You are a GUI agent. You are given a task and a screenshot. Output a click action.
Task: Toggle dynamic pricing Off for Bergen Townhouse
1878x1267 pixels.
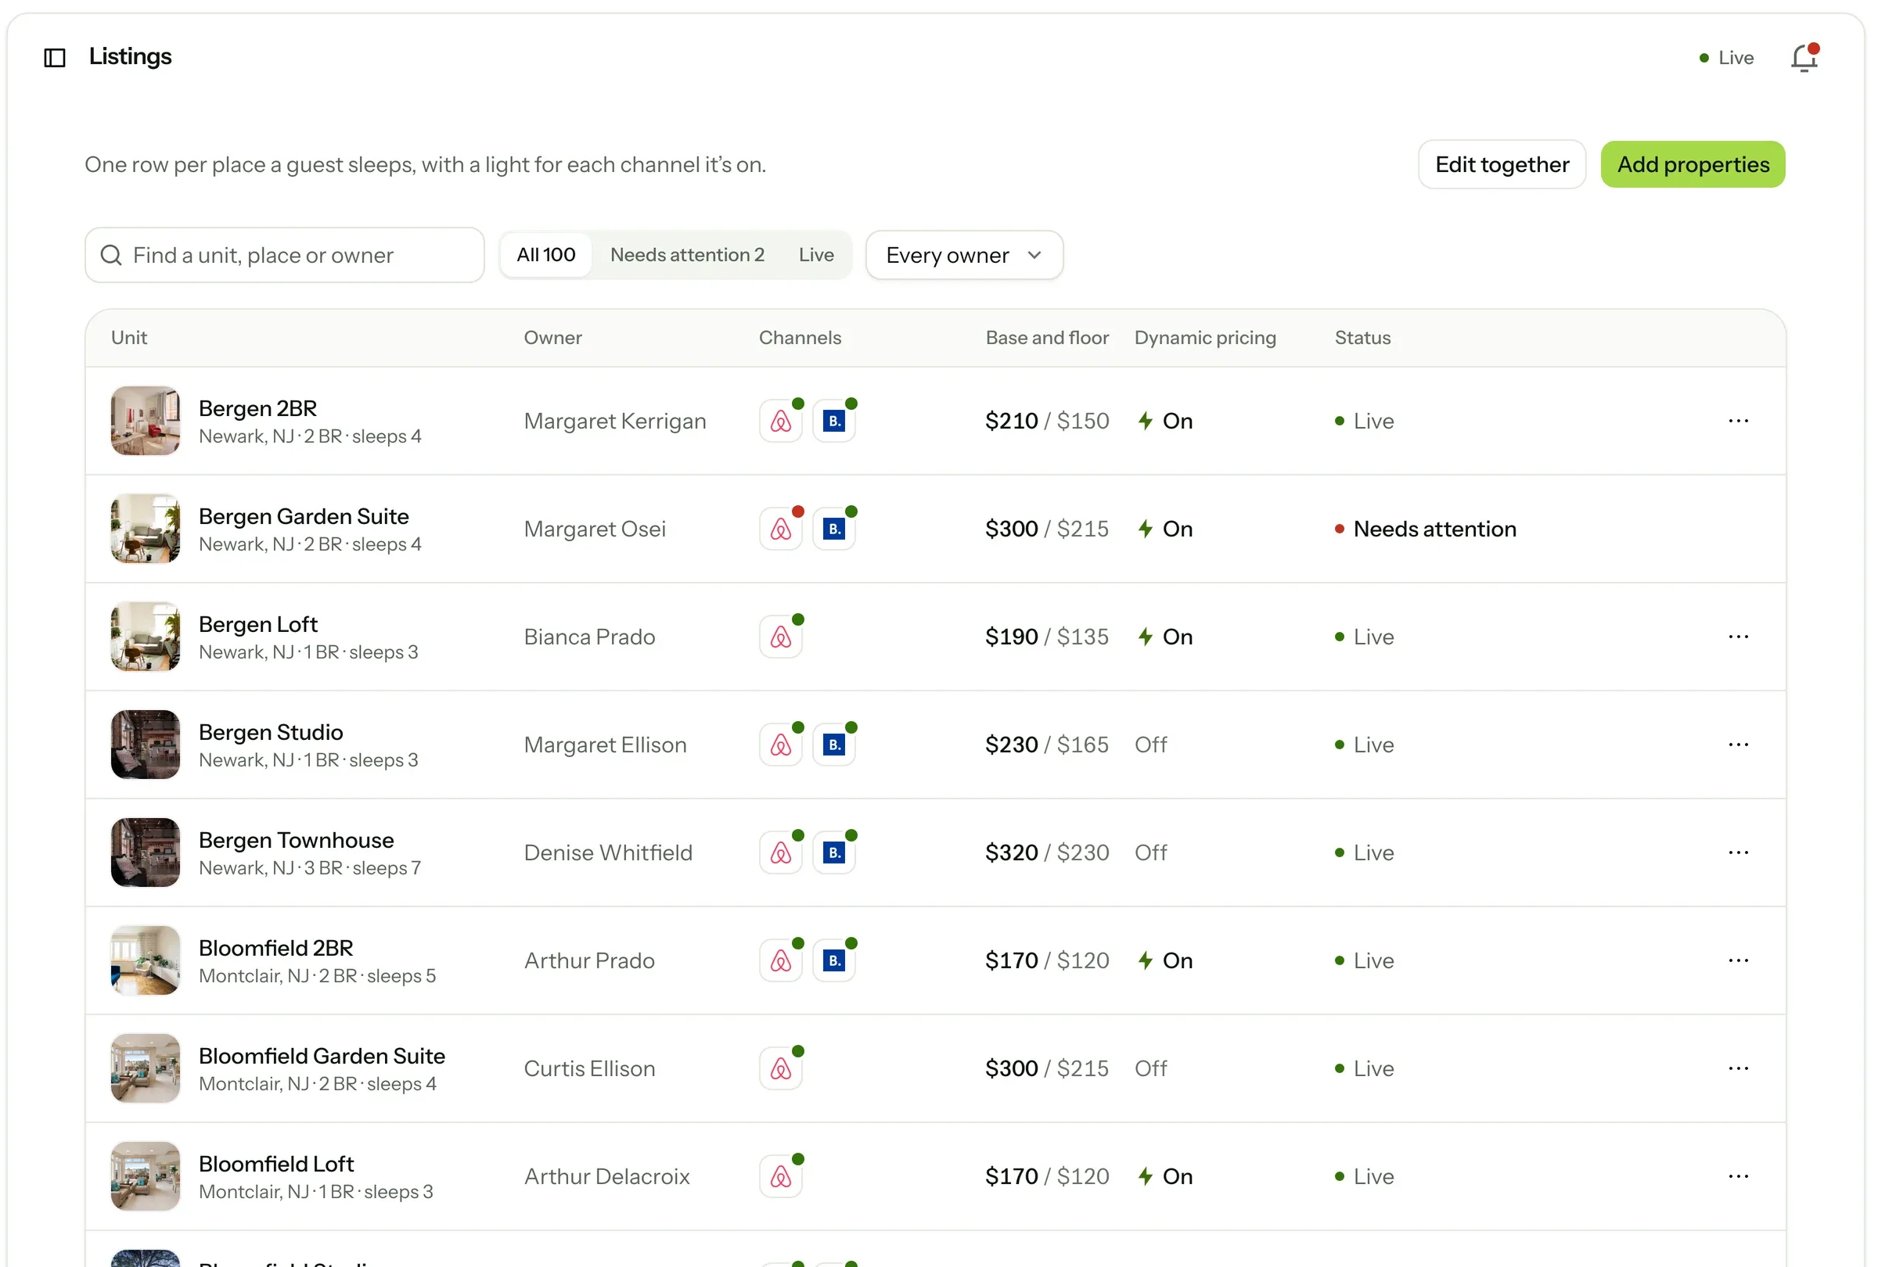tap(1151, 852)
